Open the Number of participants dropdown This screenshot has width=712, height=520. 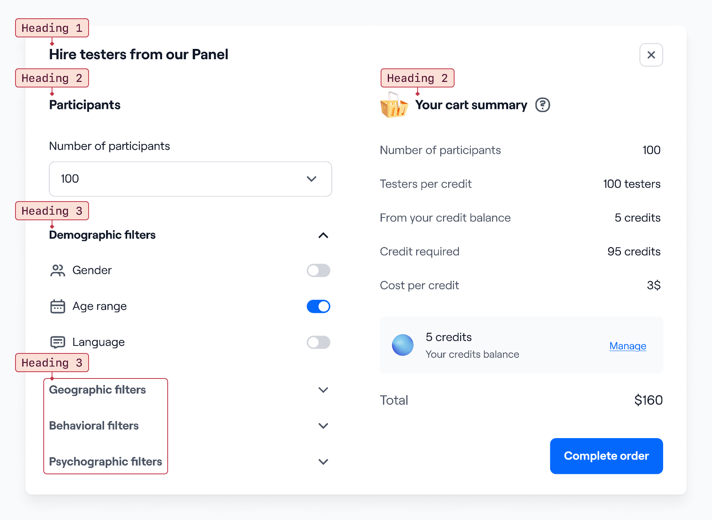tap(190, 179)
